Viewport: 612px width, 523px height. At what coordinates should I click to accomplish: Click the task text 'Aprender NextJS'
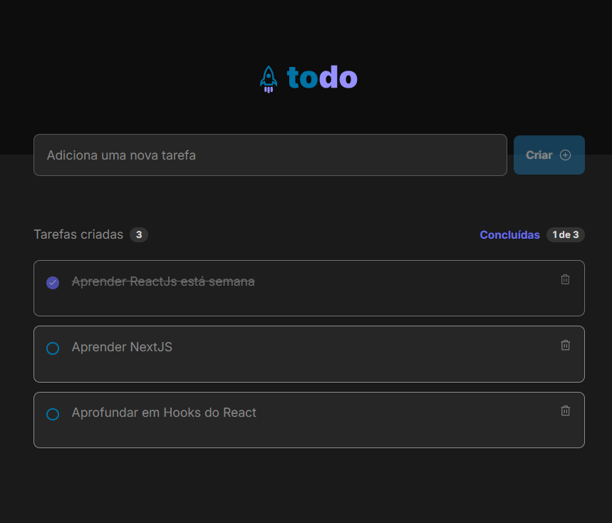[x=122, y=347]
